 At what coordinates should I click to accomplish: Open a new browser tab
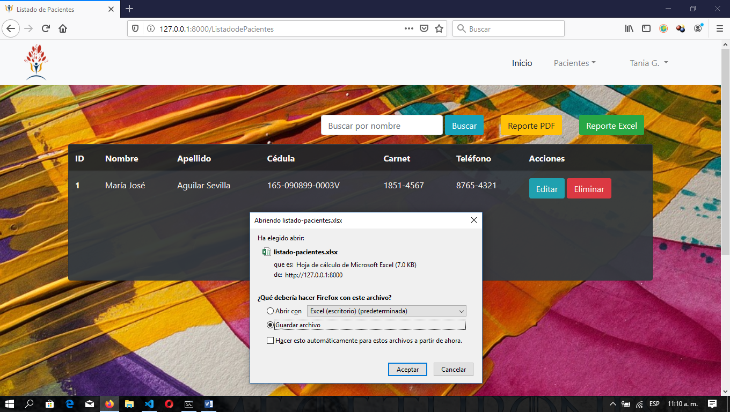[129, 9]
